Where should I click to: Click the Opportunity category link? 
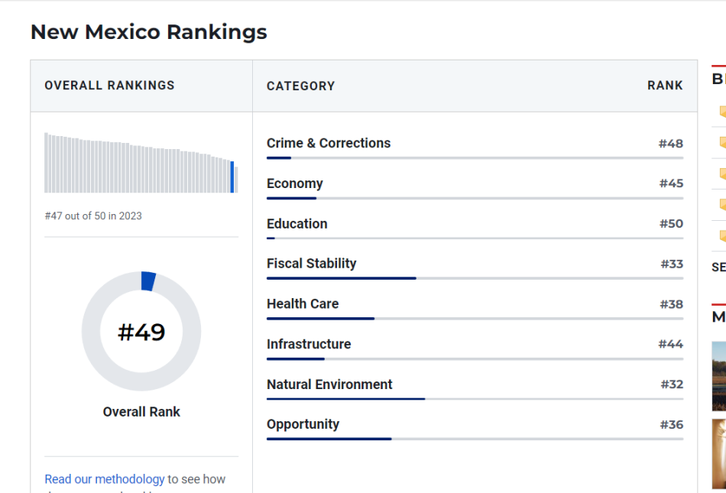click(x=303, y=424)
